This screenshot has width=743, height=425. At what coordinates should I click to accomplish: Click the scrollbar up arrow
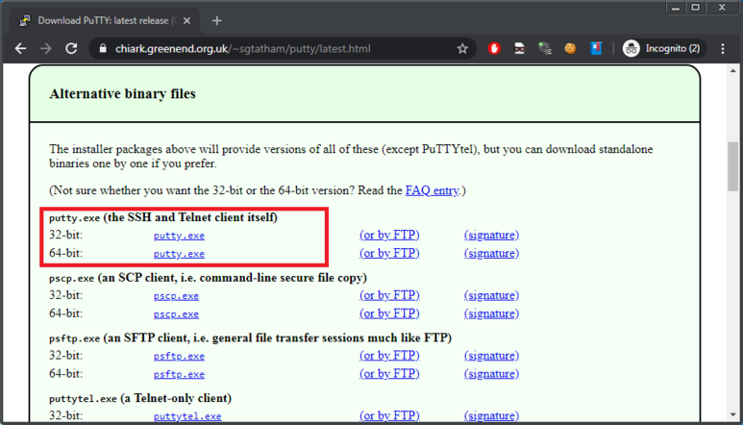733,70
